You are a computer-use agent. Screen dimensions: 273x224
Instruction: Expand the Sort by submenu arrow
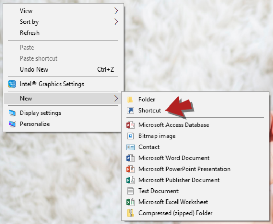tap(116, 22)
